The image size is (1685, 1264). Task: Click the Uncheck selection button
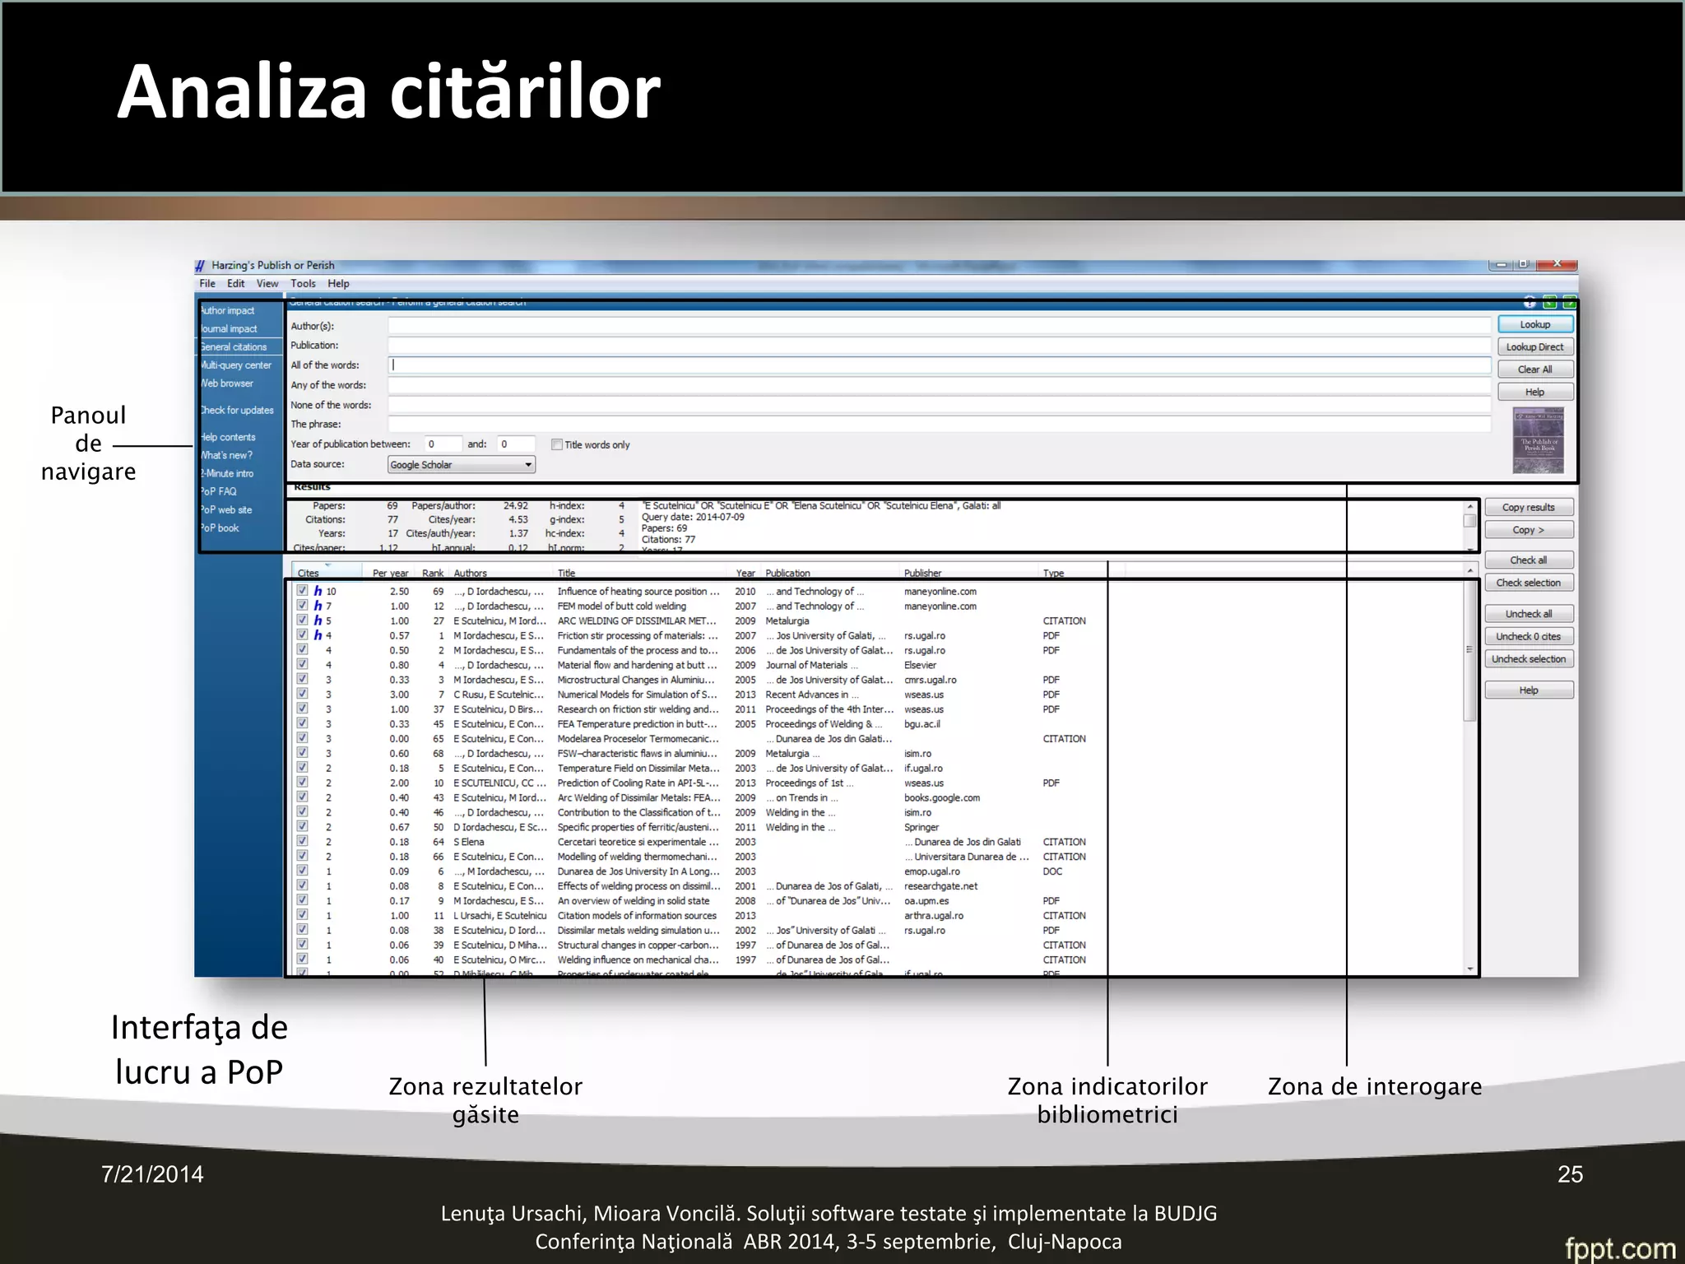point(1529,659)
